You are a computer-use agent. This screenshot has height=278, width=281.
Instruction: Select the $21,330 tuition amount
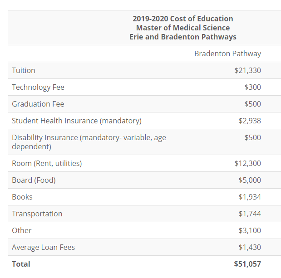(x=247, y=70)
